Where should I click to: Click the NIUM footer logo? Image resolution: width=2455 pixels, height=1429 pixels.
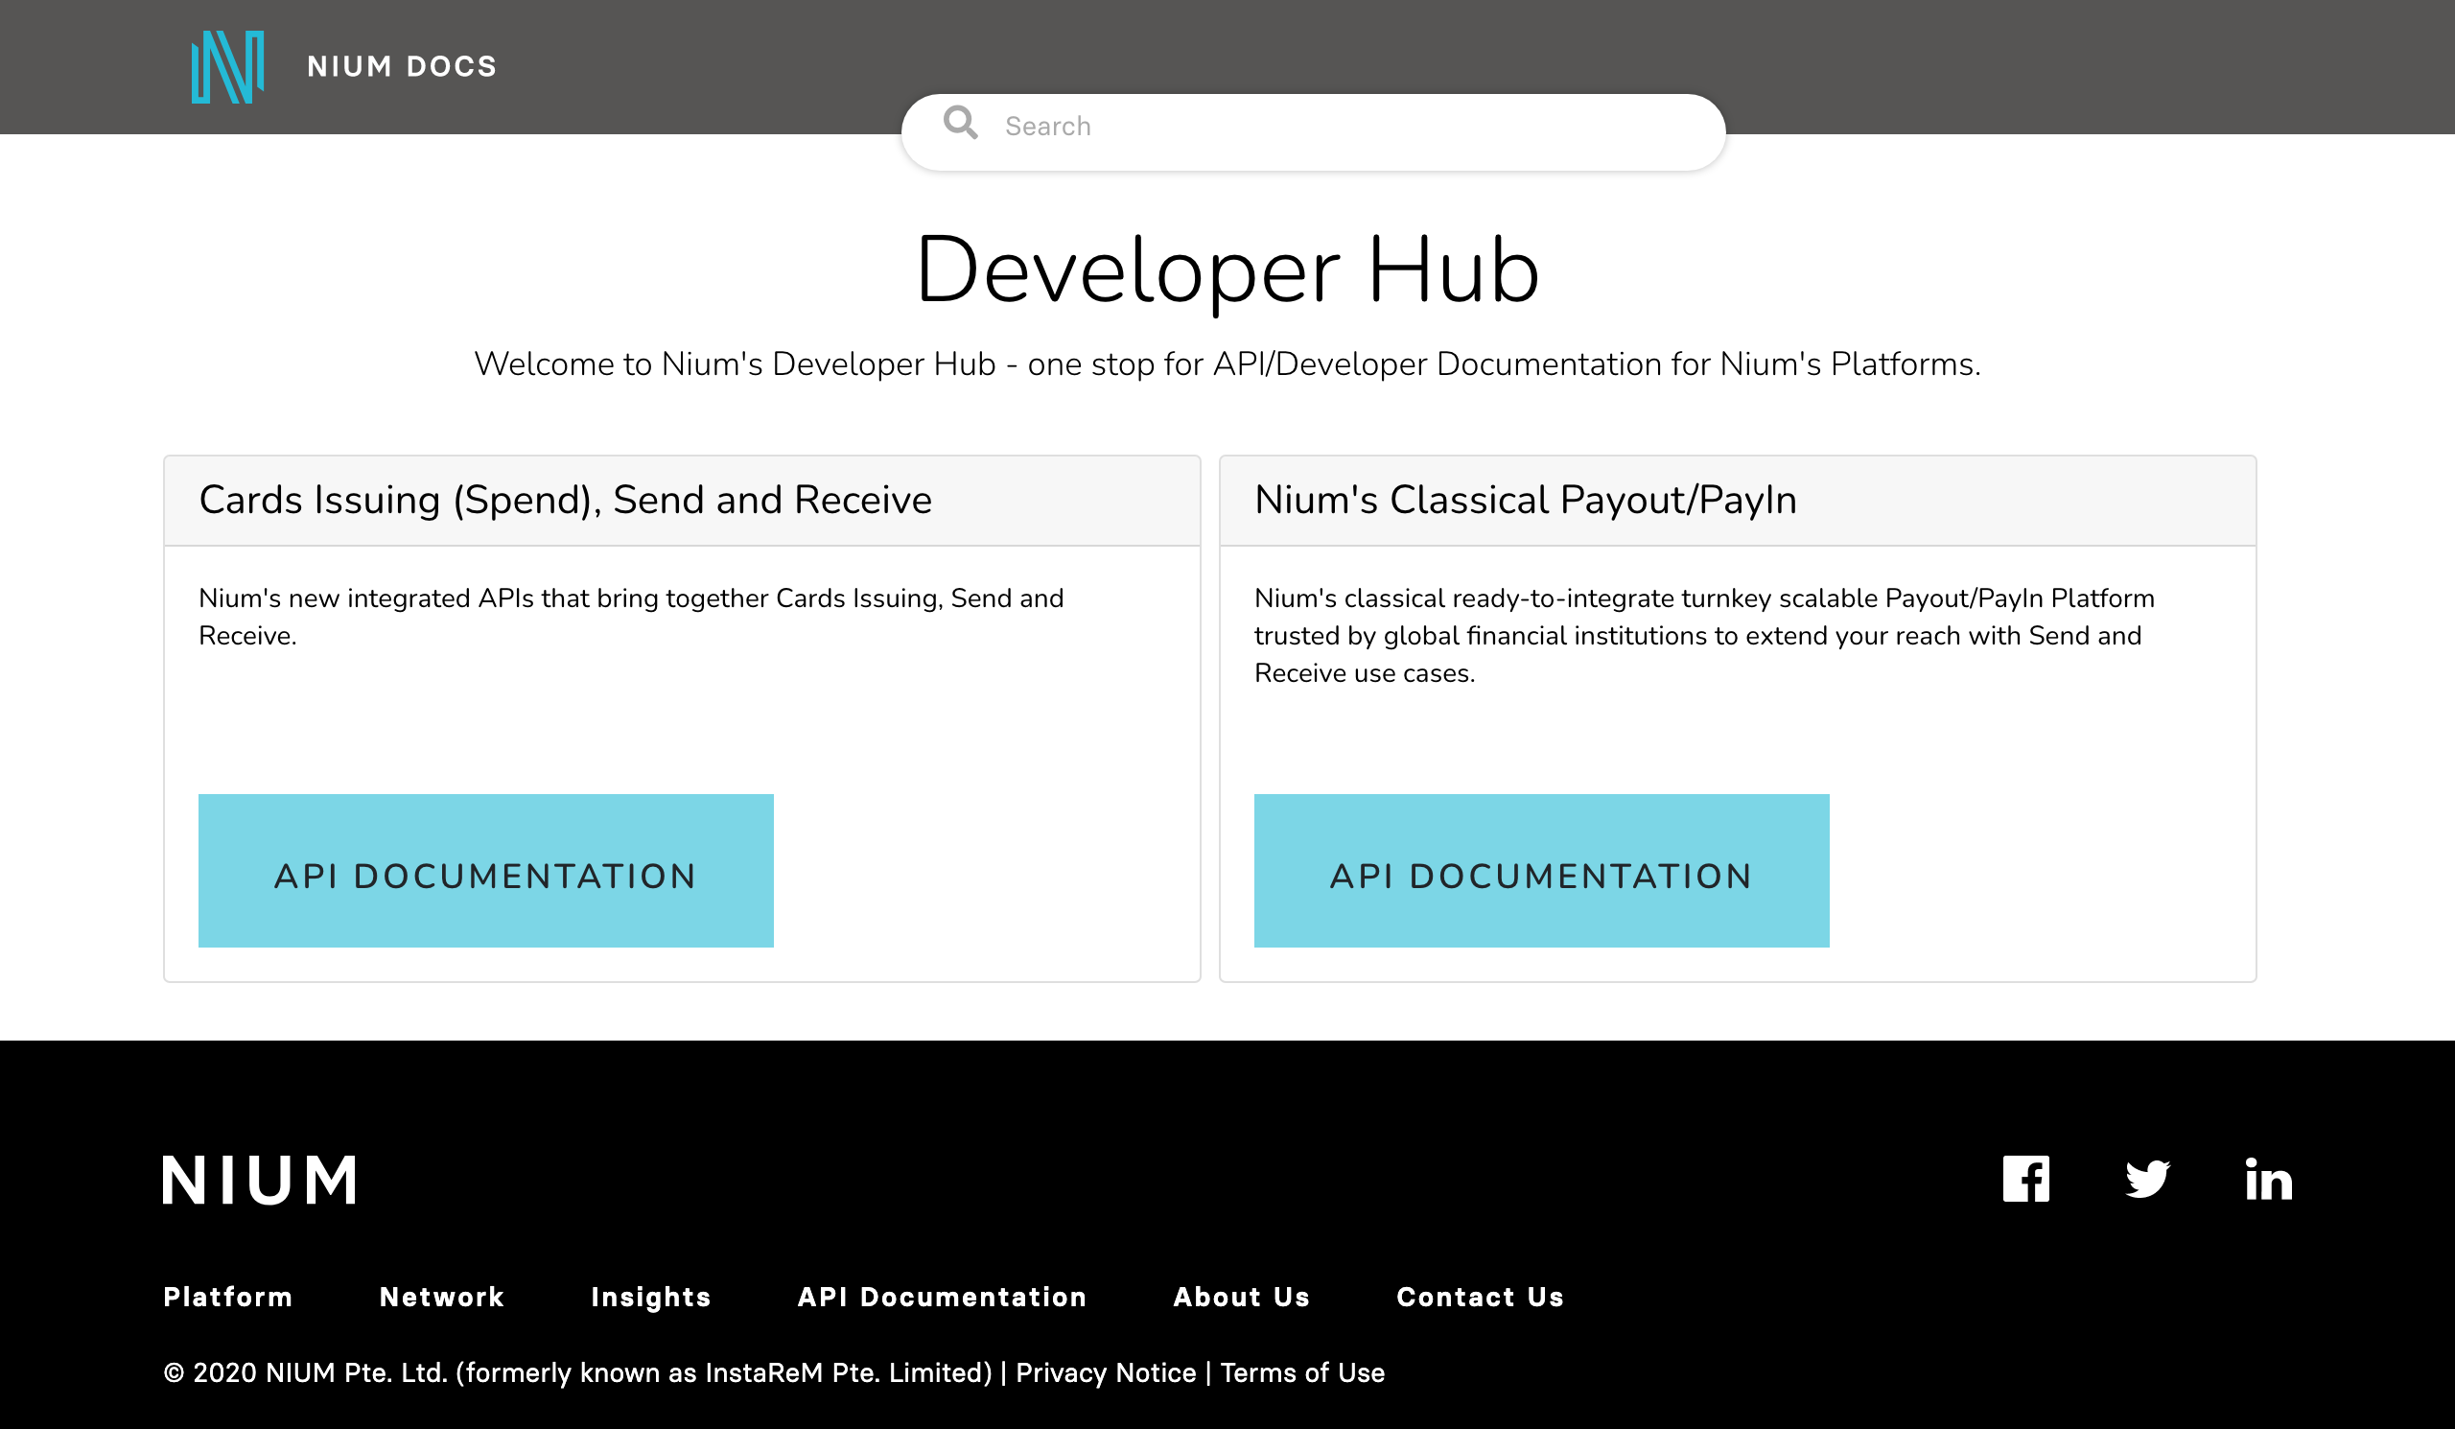tap(260, 1180)
